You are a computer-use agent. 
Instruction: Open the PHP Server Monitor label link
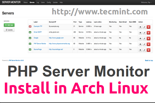tap(40, 44)
